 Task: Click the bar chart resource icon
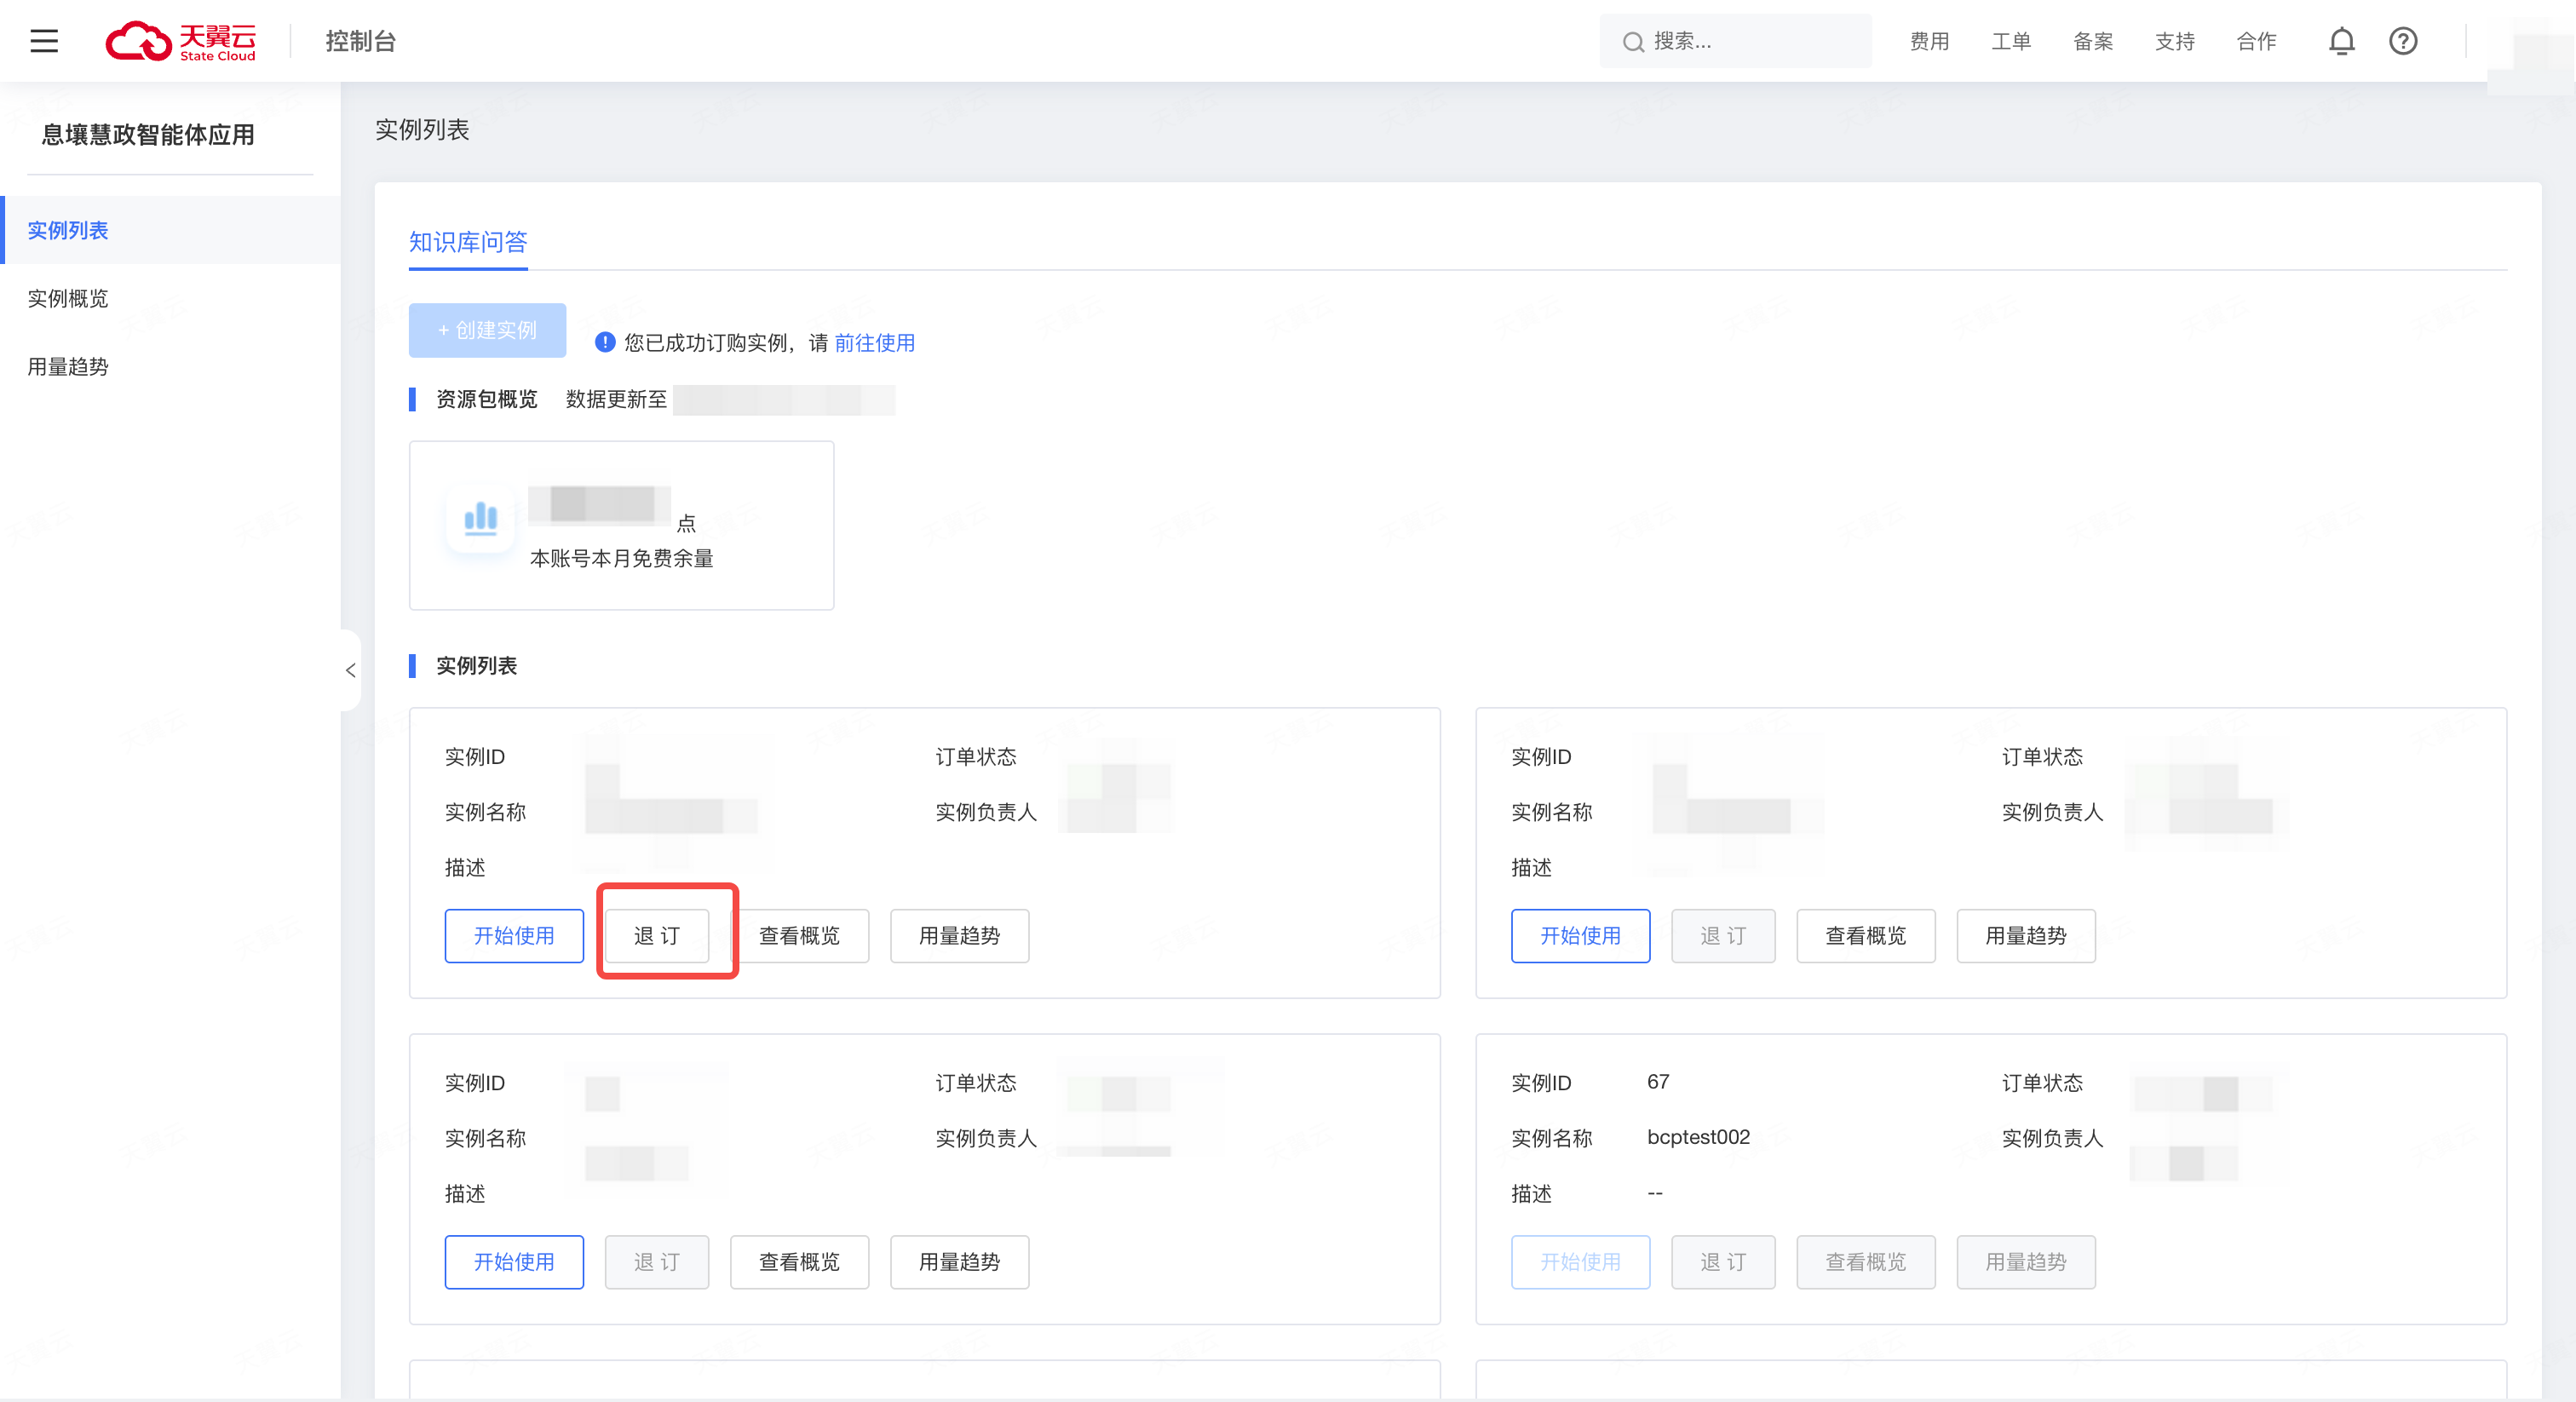481,518
